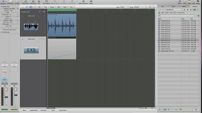The image size is (202, 113).
Task: Click the audio region waveform on track 1
Action: click(x=62, y=26)
